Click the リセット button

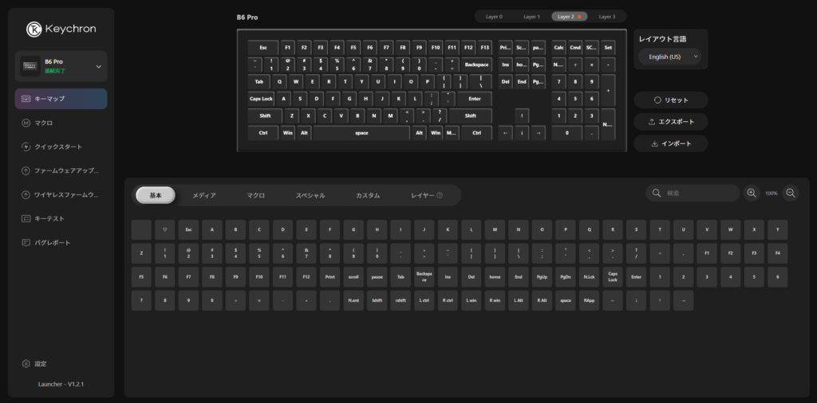pyautogui.click(x=670, y=100)
